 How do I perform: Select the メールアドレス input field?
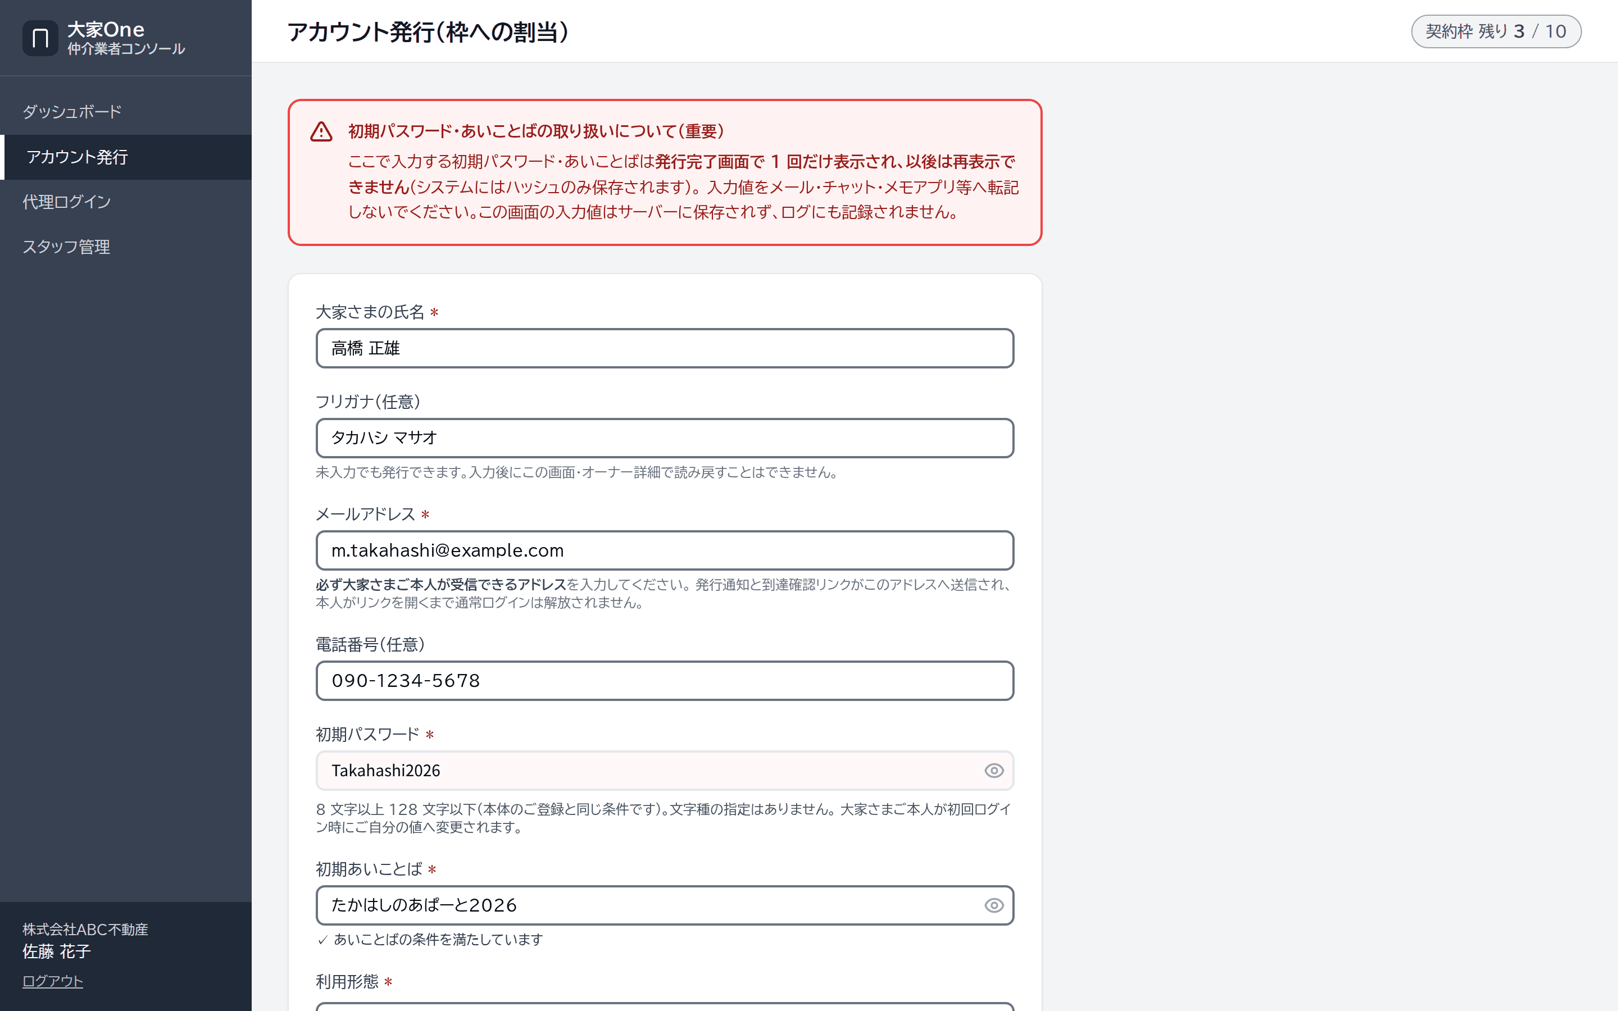pos(665,550)
